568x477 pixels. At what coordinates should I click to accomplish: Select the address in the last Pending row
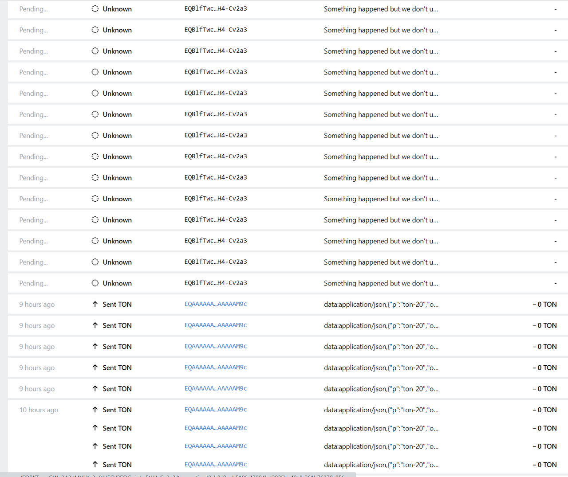(216, 283)
